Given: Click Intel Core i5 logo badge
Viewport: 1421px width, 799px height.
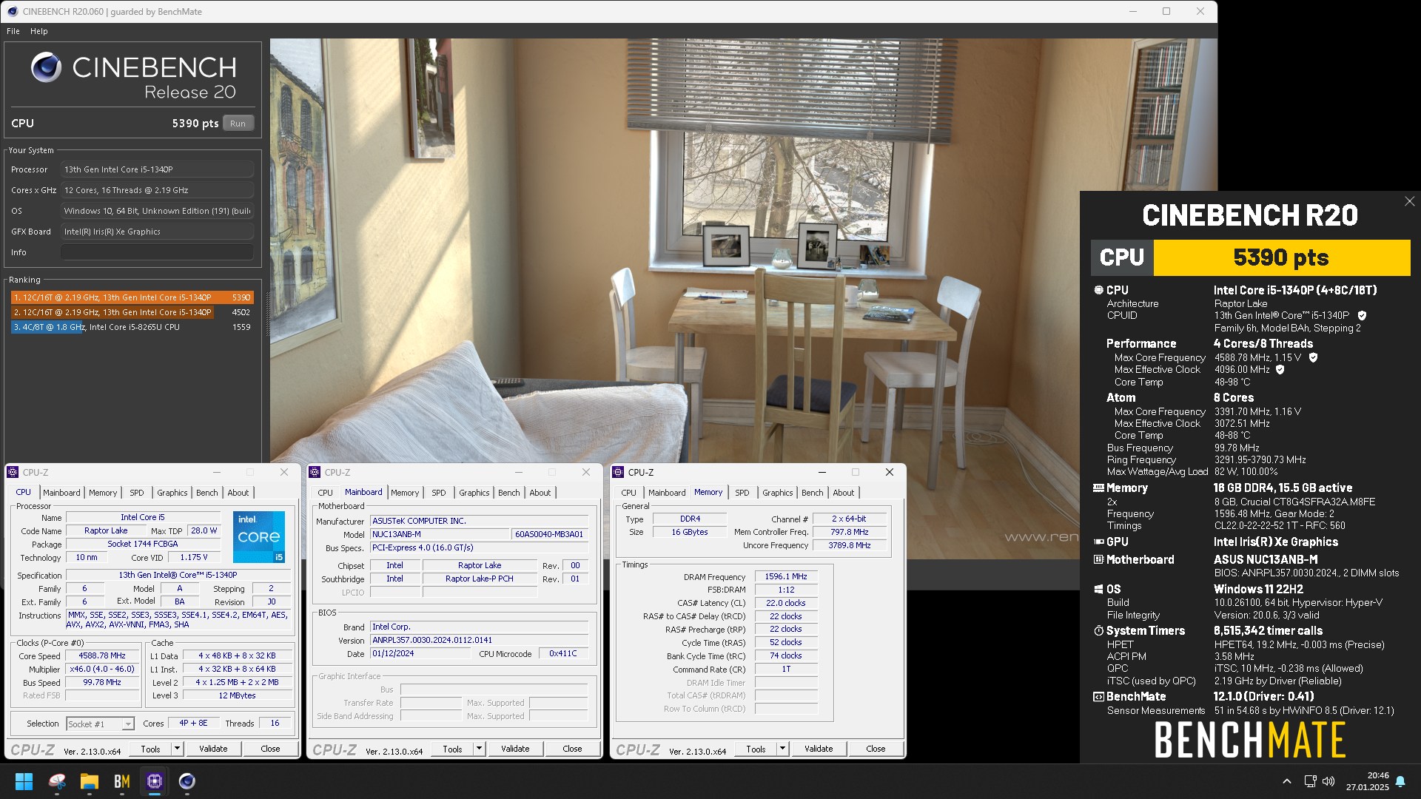Looking at the screenshot, I should point(259,537).
